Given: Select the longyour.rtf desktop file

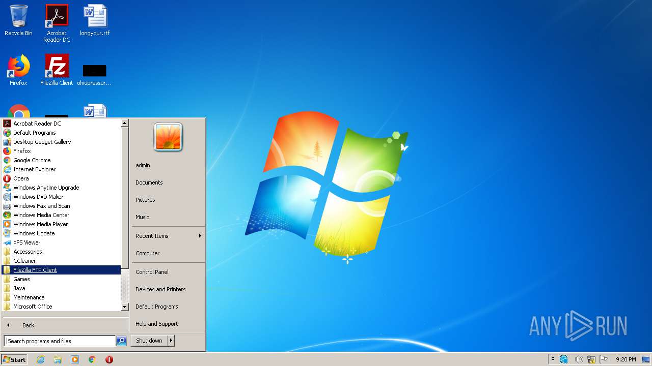Looking at the screenshot, I should coord(95,21).
